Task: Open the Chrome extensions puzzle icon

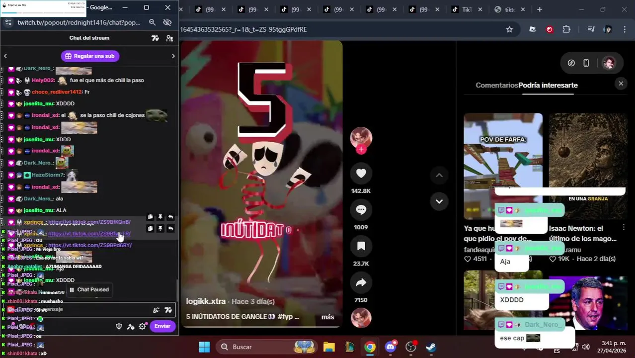Action: pos(566,29)
